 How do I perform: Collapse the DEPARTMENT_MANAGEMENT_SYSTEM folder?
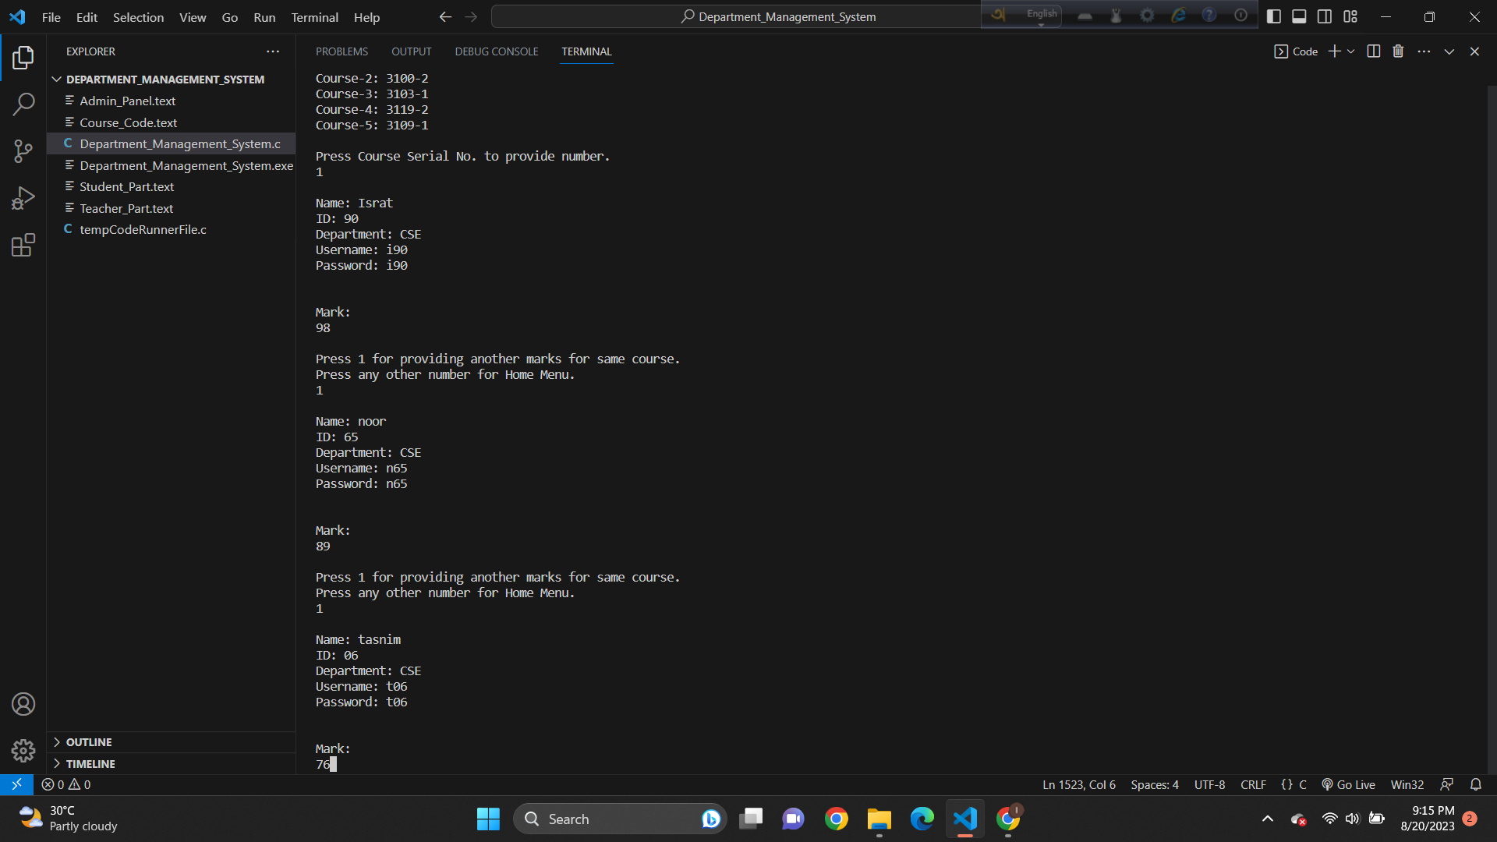pos(57,79)
